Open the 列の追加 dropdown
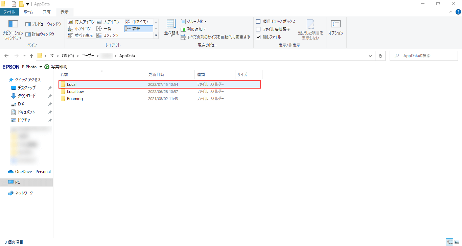462x246 pixels. coord(193,29)
